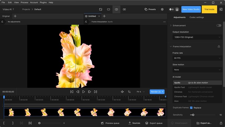The height and width of the screenshot is (127, 225).
Task: Click the clear trim selection icon
Action: coord(21,123)
